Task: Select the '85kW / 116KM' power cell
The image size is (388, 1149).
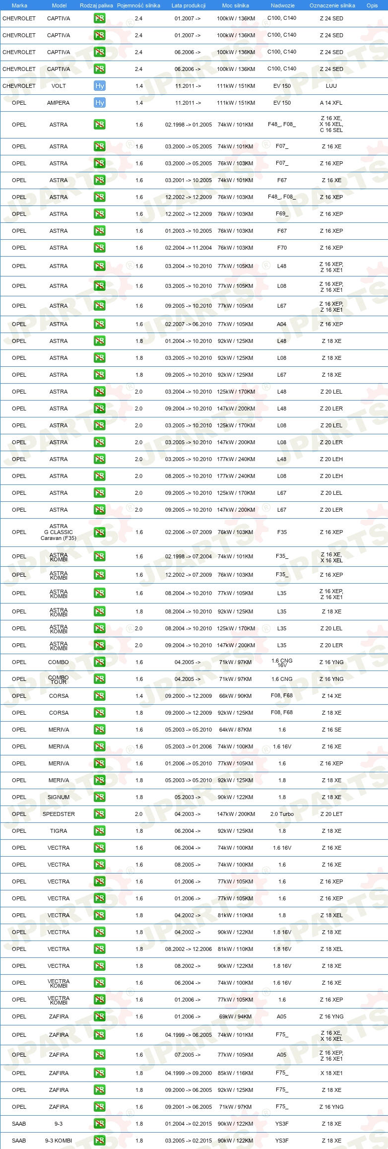Action: [235, 1073]
